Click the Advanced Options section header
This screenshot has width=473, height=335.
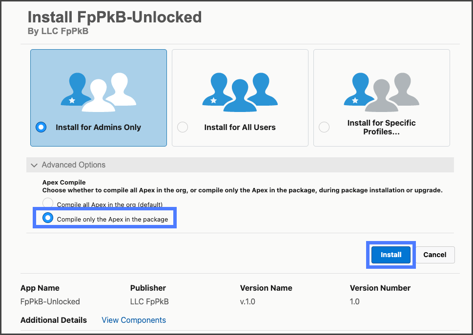pyautogui.click(x=73, y=165)
